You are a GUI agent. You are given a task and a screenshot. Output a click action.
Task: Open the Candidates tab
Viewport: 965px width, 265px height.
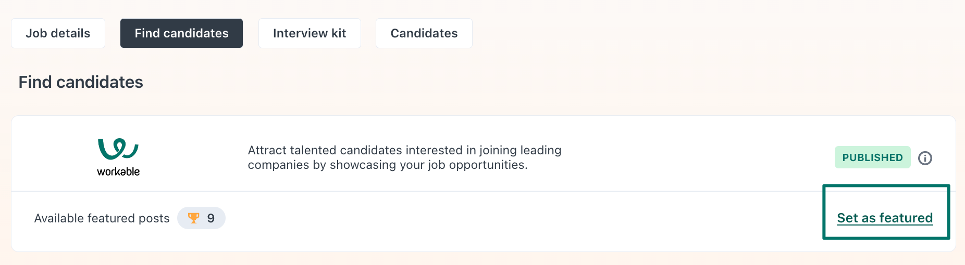pyautogui.click(x=424, y=33)
